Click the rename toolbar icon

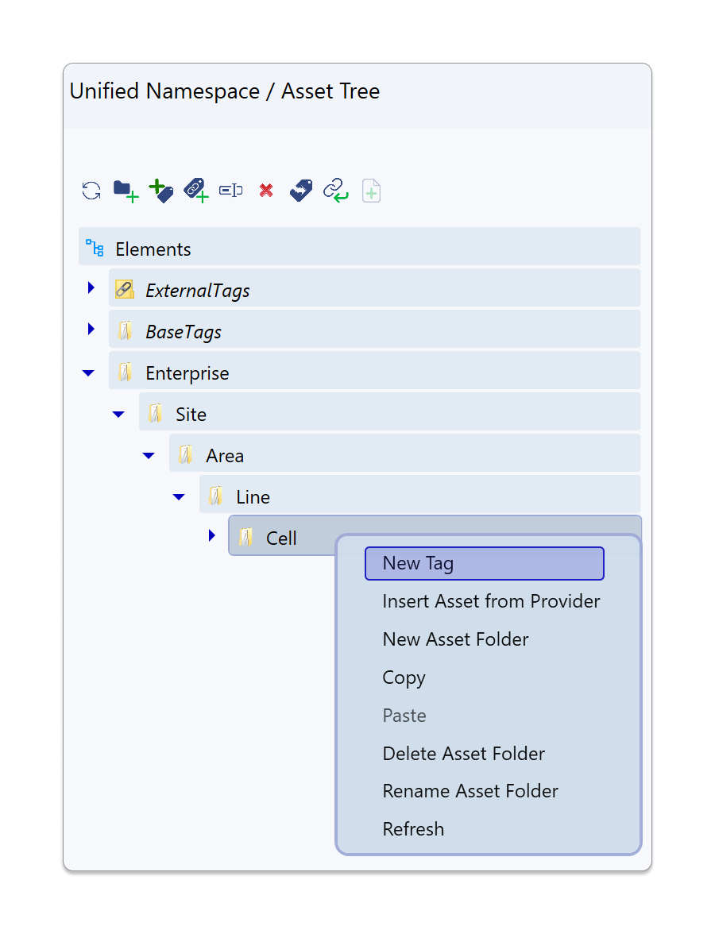click(231, 191)
